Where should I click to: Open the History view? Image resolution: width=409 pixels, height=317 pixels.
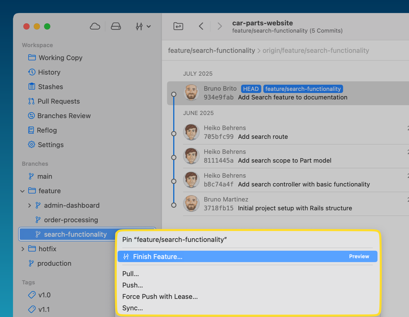point(49,72)
